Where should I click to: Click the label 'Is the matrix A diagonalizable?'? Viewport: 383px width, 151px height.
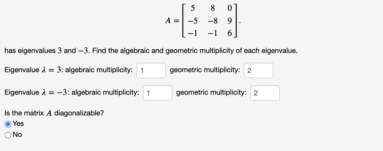click(x=54, y=113)
